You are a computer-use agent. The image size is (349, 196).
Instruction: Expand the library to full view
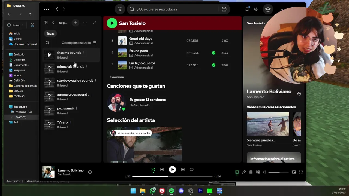point(94,23)
